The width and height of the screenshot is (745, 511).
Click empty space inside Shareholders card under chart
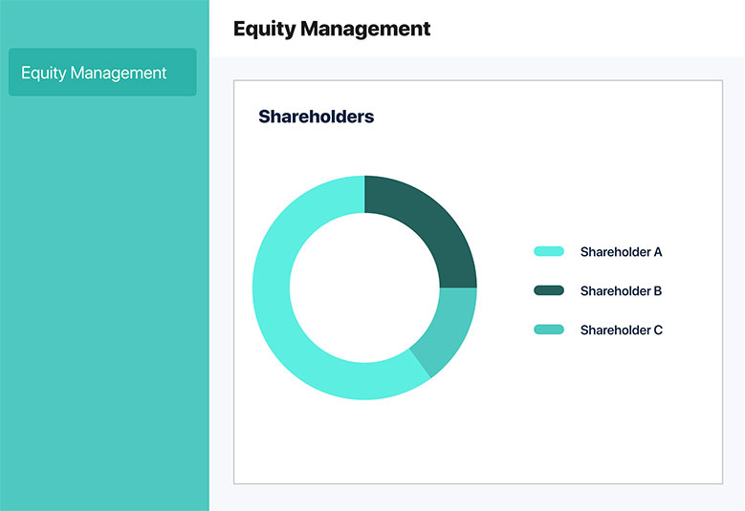tap(477, 441)
